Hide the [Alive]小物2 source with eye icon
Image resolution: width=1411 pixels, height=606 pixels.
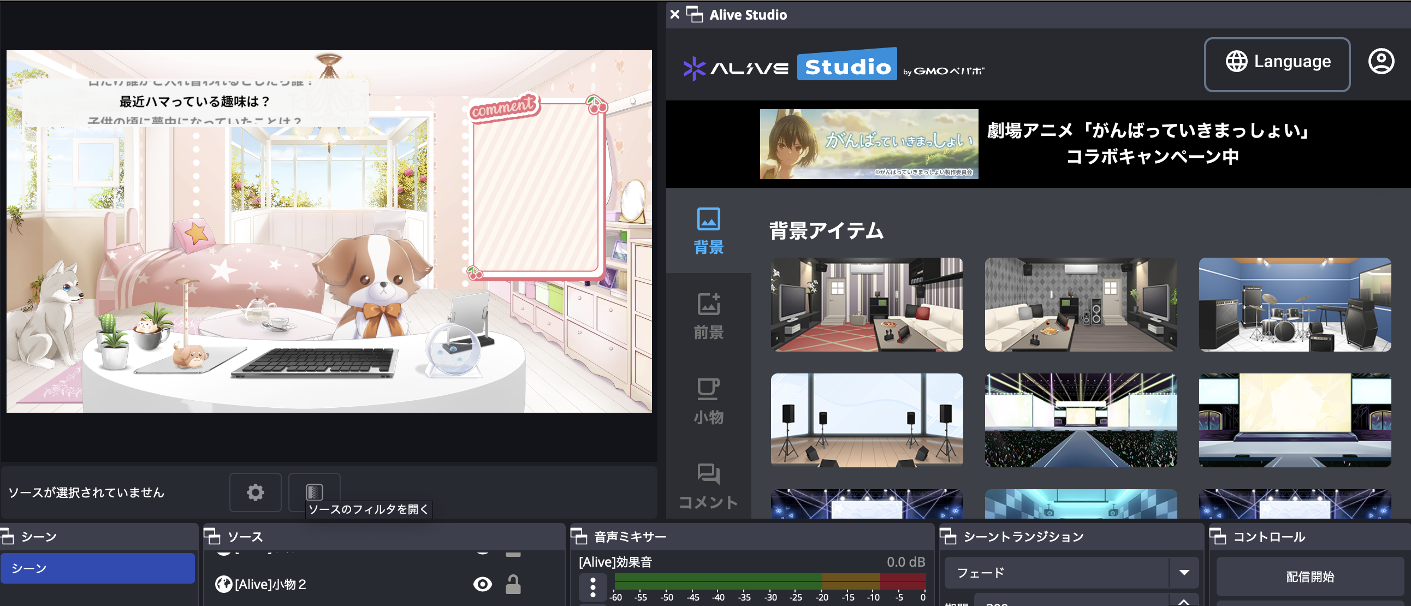482,584
